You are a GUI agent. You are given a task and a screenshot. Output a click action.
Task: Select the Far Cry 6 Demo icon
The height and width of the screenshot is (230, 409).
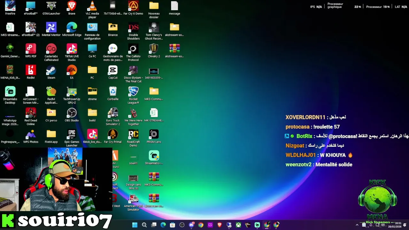[x=133, y=8]
